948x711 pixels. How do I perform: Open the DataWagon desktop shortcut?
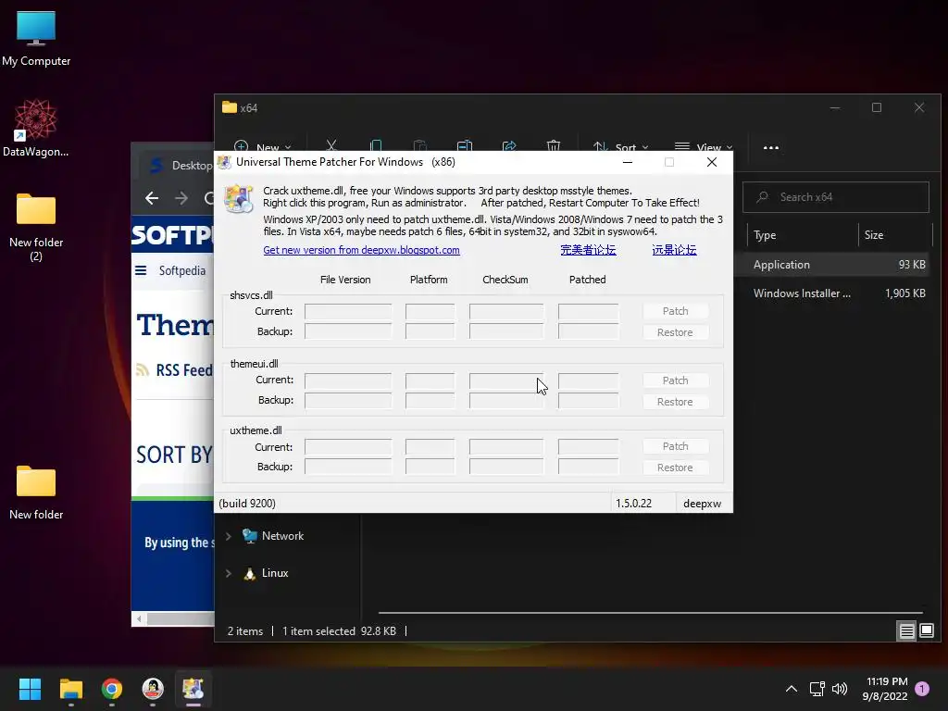click(36, 128)
